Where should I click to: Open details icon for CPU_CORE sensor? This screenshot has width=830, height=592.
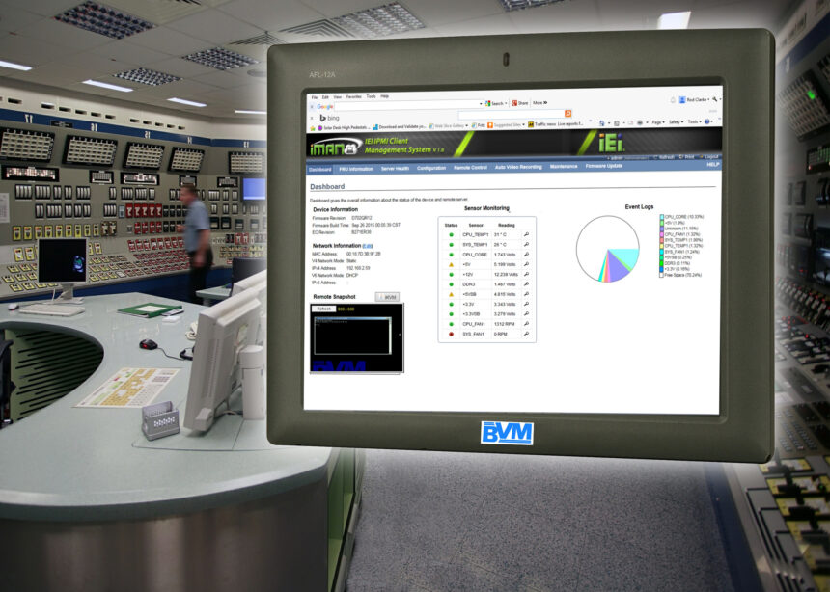526,255
